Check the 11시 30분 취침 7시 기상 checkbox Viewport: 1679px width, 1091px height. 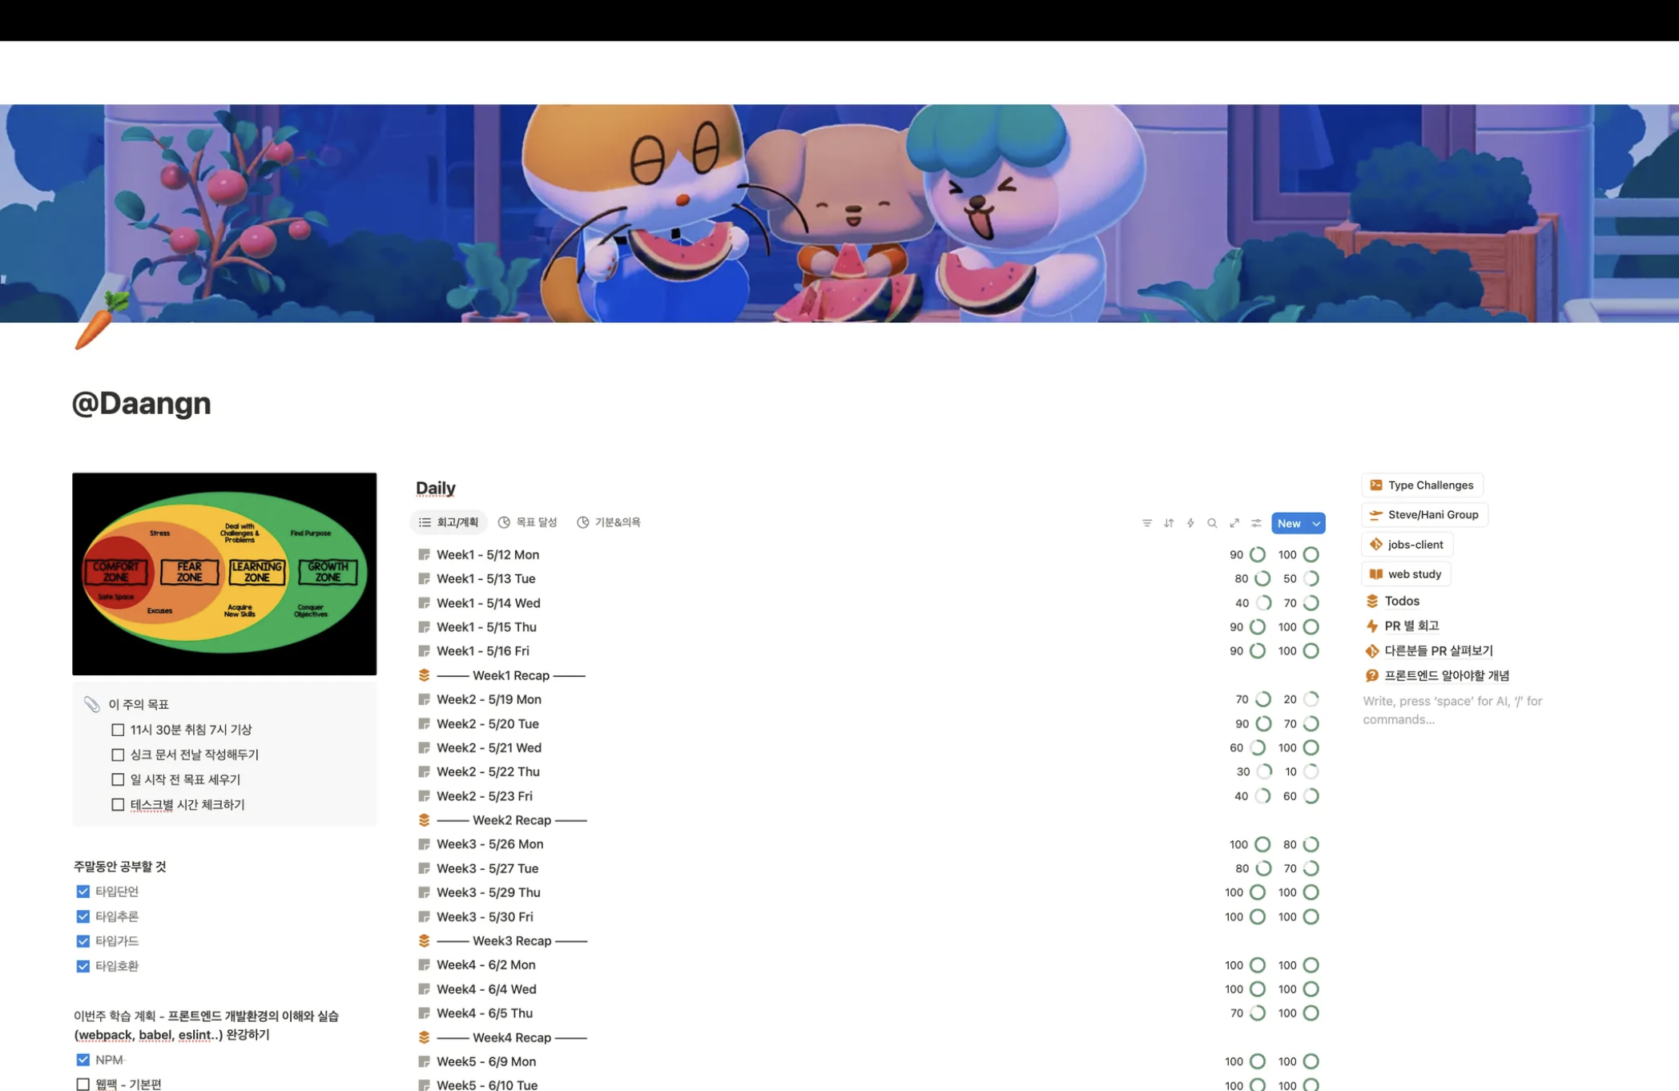coord(118,730)
